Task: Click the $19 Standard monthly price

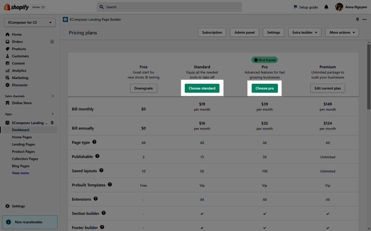Action: pyautogui.click(x=202, y=104)
